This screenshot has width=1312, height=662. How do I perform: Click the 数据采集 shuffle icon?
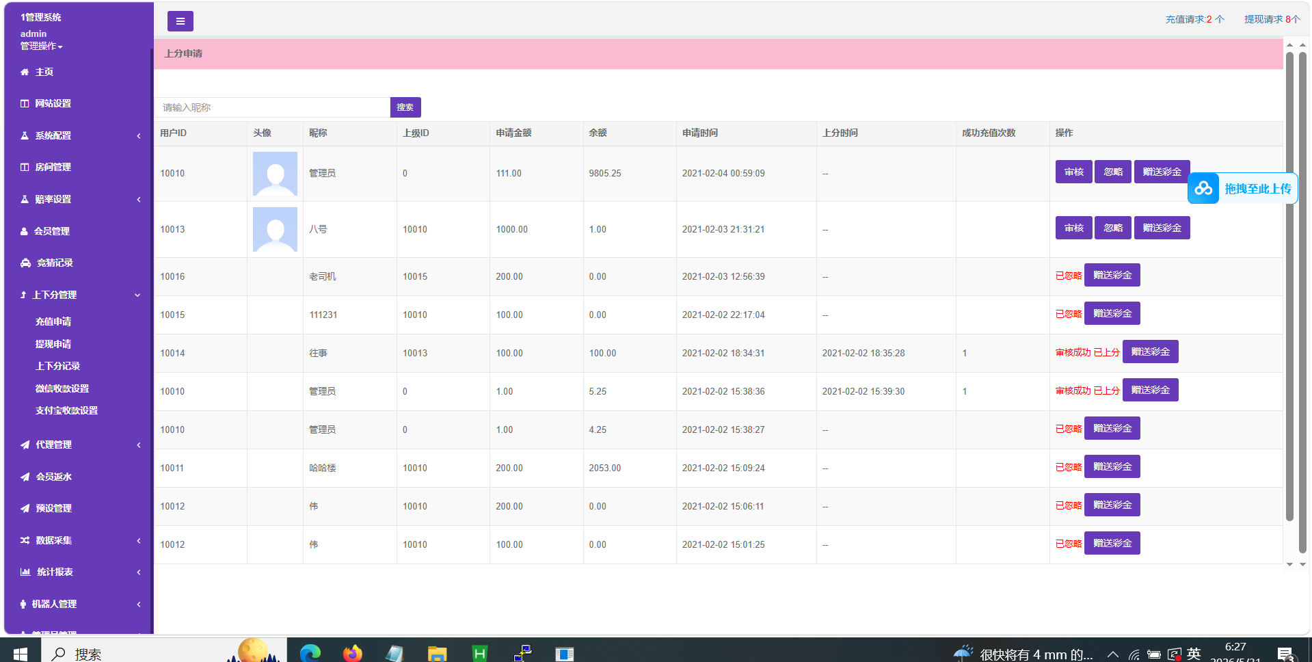(25, 540)
